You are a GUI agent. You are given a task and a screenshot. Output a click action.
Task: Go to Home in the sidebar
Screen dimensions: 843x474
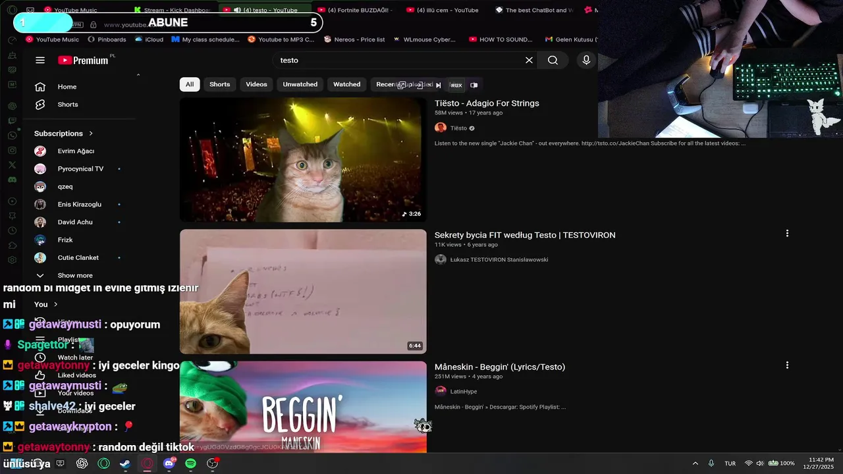pos(67,87)
